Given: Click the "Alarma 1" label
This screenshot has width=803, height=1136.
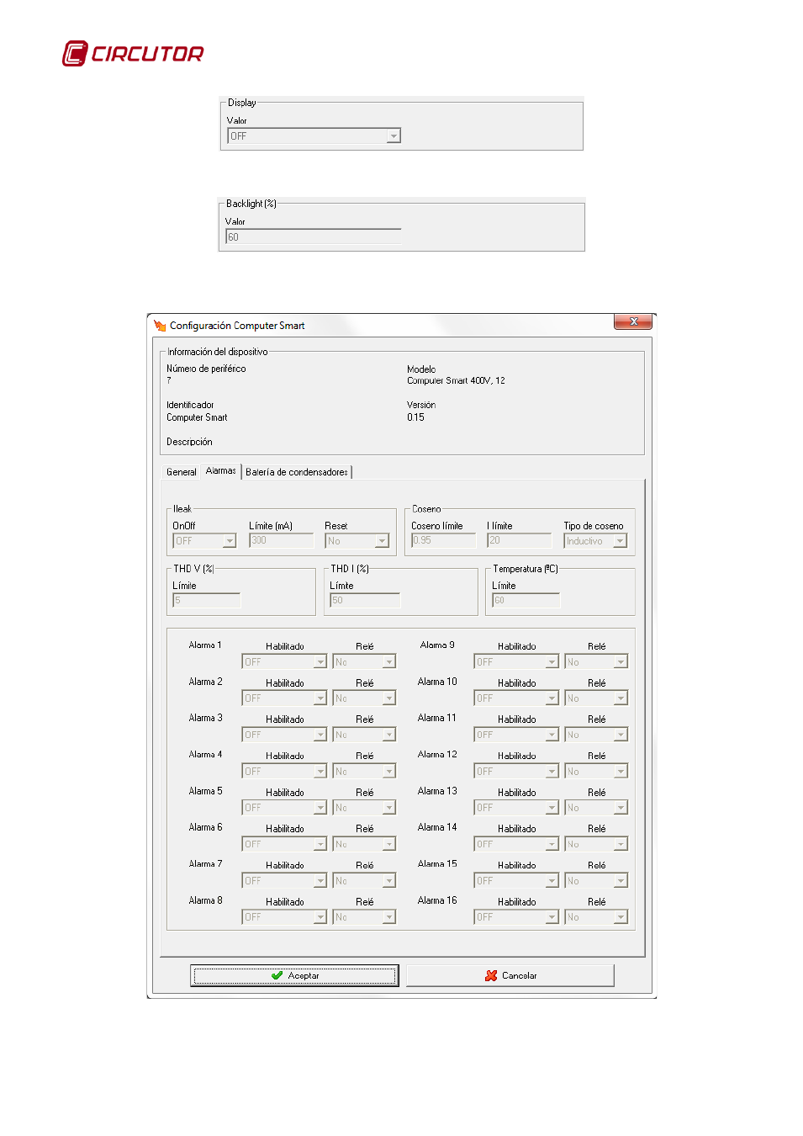Looking at the screenshot, I should pos(205,645).
